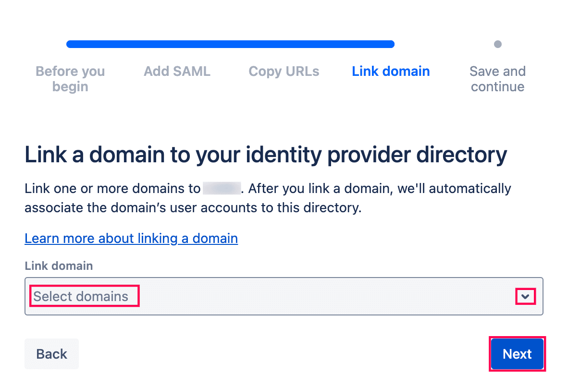Click the Next button
The width and height of the screenshot is (568, 387).
[517, 354]
